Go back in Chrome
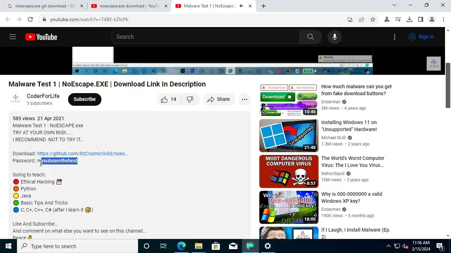 (8, 19)
